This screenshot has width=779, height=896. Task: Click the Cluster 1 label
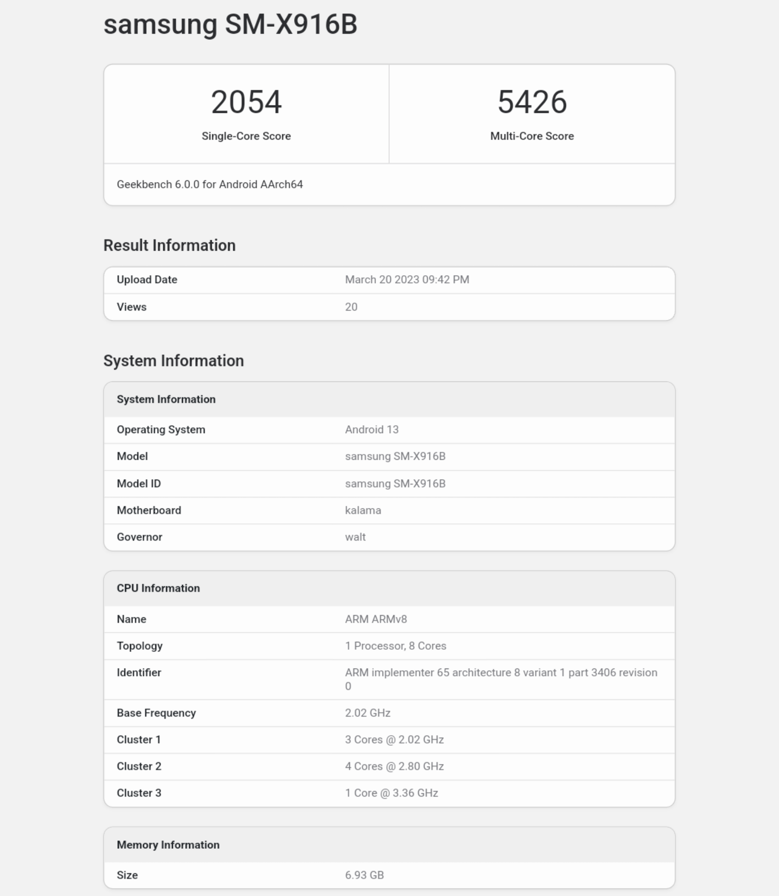coord(139,739)
